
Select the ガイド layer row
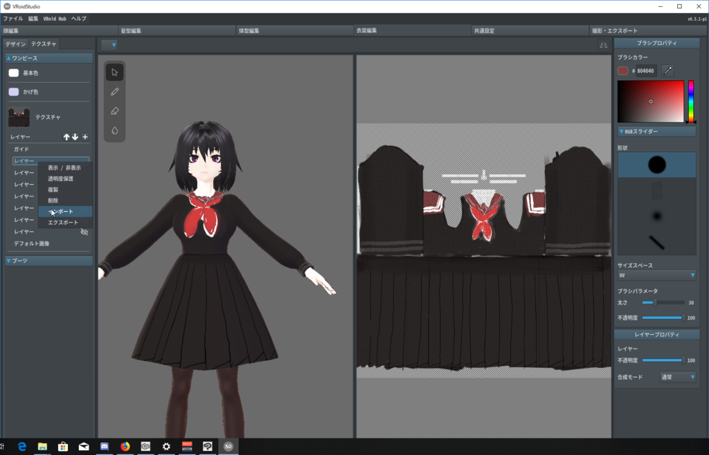(49, 149)
